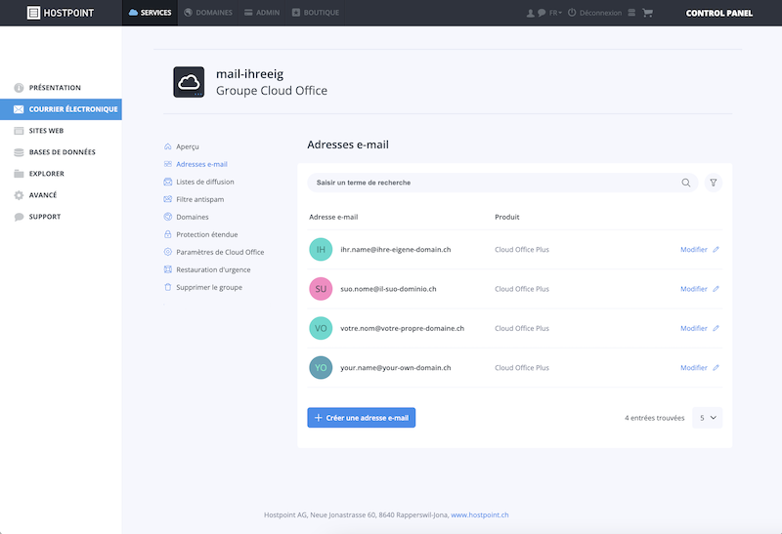Click the Cloud Office group icon
The width and height of the screenshot is (782, 534).
pyautogui.click(x=189, y=82)
